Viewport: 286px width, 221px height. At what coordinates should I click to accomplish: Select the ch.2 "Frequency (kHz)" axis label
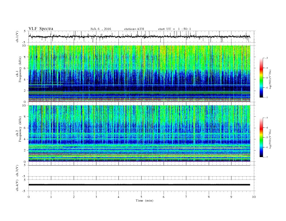coord(20,129)
